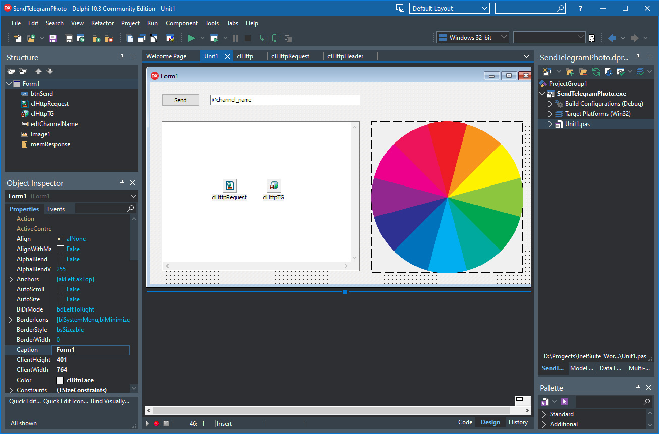
Task: Click the green Sync icon in Projects panel
Action: [596, 72]
